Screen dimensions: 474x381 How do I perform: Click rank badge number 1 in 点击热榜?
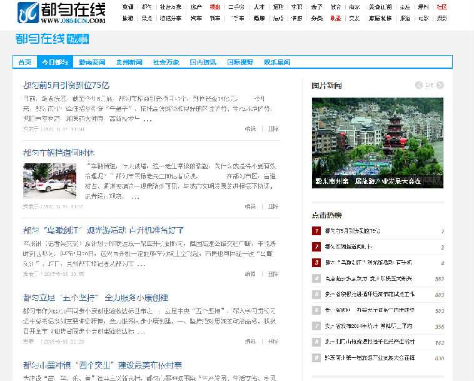[316, 231]
